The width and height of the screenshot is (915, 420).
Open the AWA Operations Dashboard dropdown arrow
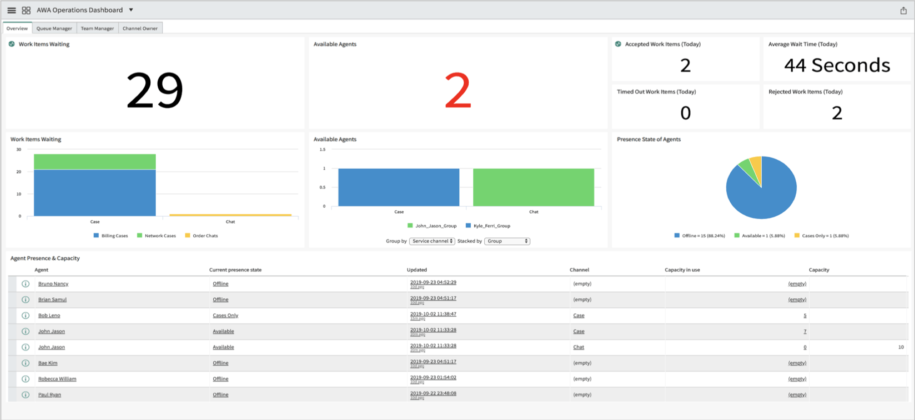pos(131,10)
